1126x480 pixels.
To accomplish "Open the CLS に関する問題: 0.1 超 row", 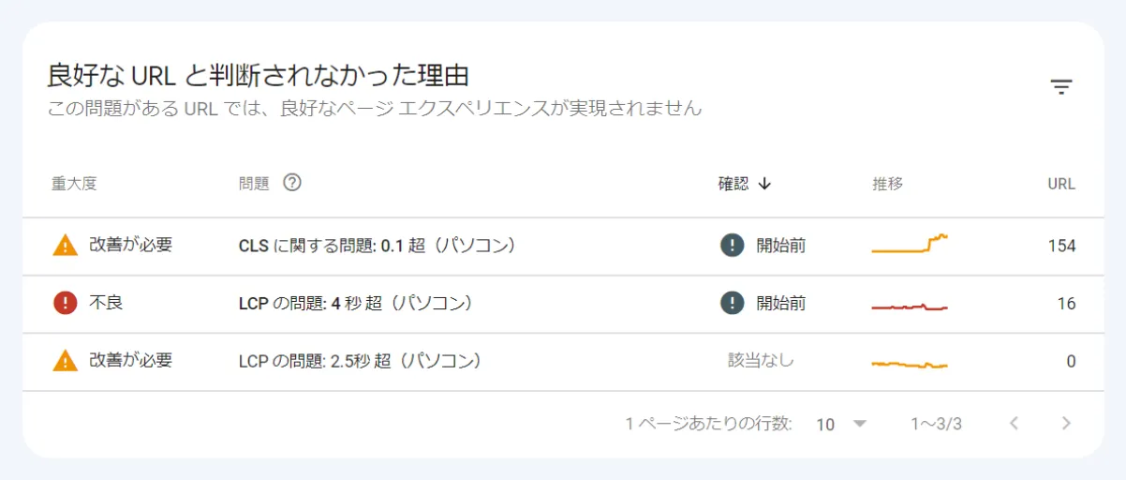I will 563,247.
